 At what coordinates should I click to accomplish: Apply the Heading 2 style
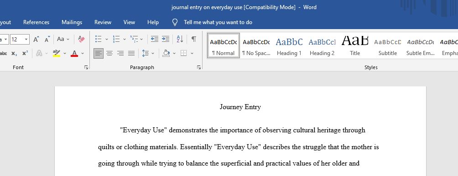tap(322, 45)
